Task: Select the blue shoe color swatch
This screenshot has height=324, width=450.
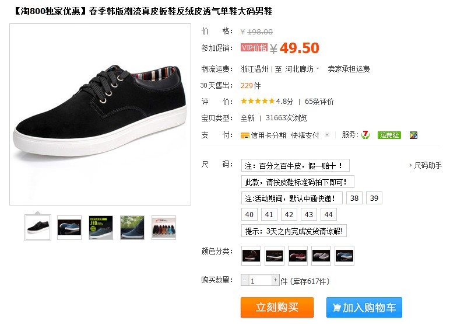Action: click(x=344, y=256)
